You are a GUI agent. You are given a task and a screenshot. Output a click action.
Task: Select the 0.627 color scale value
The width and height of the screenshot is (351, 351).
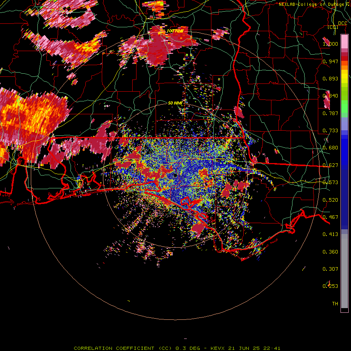pos(330,165)
